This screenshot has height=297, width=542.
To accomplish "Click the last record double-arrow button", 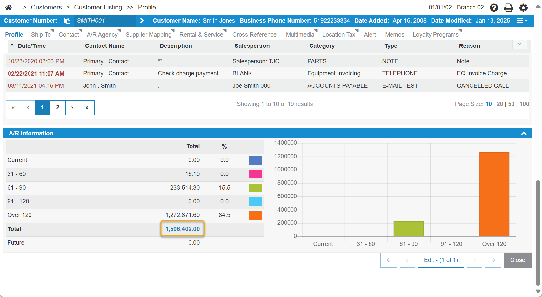I will [493, 260].
